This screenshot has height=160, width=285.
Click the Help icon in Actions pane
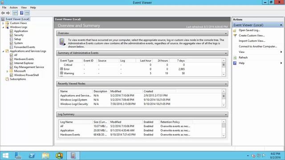click(235, 63)
